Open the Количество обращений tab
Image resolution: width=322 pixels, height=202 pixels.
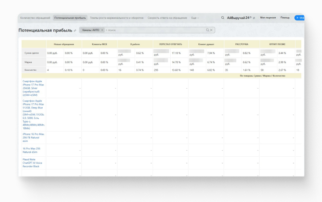[x=36, y=18]
